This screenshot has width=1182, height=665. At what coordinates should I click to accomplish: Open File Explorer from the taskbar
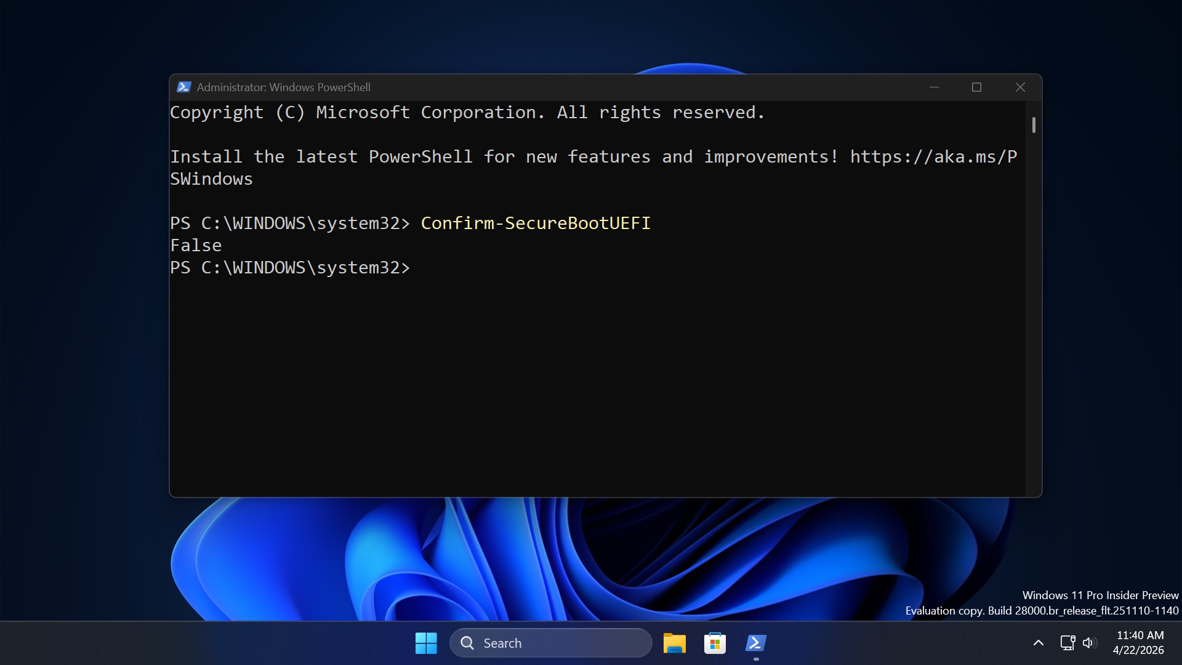(674, 642)
